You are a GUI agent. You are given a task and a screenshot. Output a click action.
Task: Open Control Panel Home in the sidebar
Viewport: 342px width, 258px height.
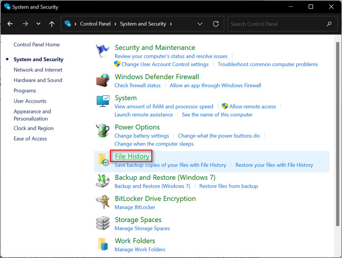click(x=37, y=44)
